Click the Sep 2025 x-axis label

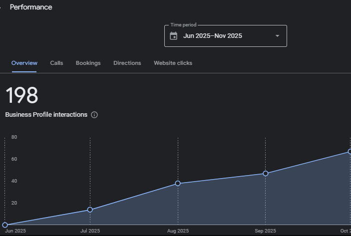tap(266, 231)
